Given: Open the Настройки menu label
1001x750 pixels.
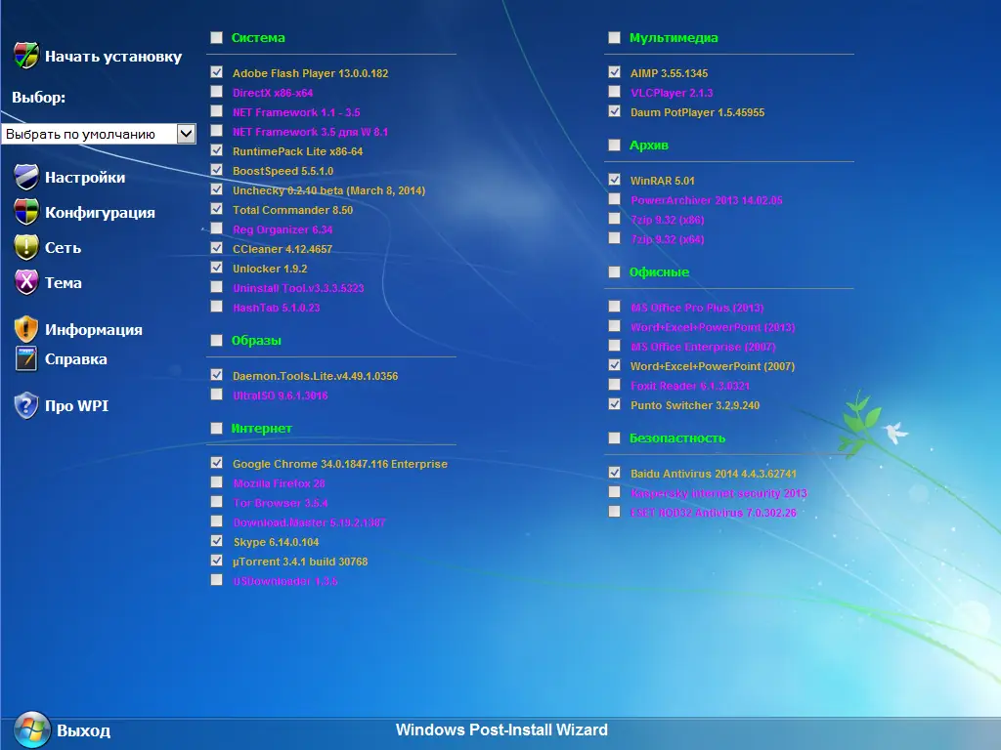Looking at the screenshot, I should click(x=85, y=178).
